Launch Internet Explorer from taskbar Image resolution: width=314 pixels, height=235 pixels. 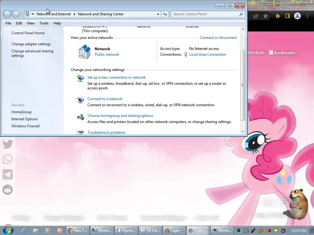click(23, 230)
